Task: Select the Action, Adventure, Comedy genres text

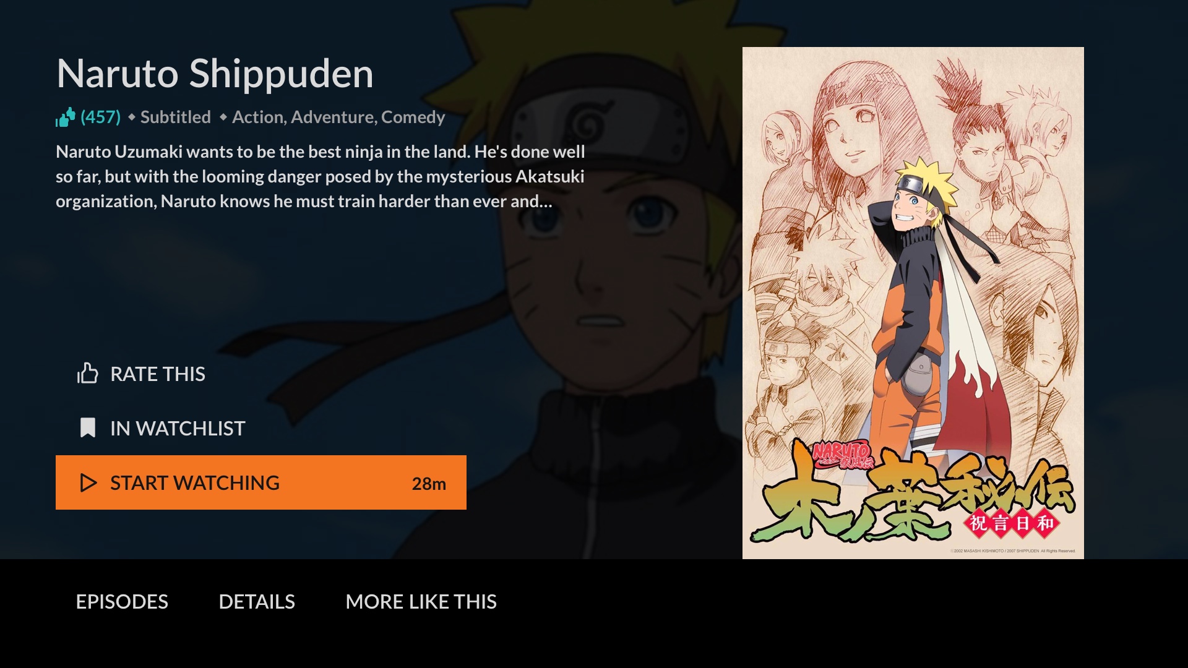Action: (338, 117)
